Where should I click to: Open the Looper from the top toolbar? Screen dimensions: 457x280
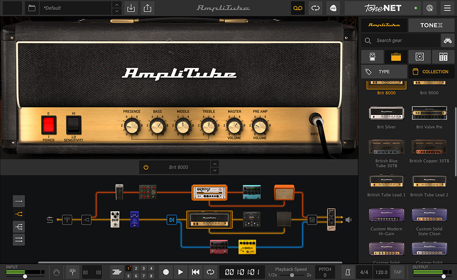point(298,8)
